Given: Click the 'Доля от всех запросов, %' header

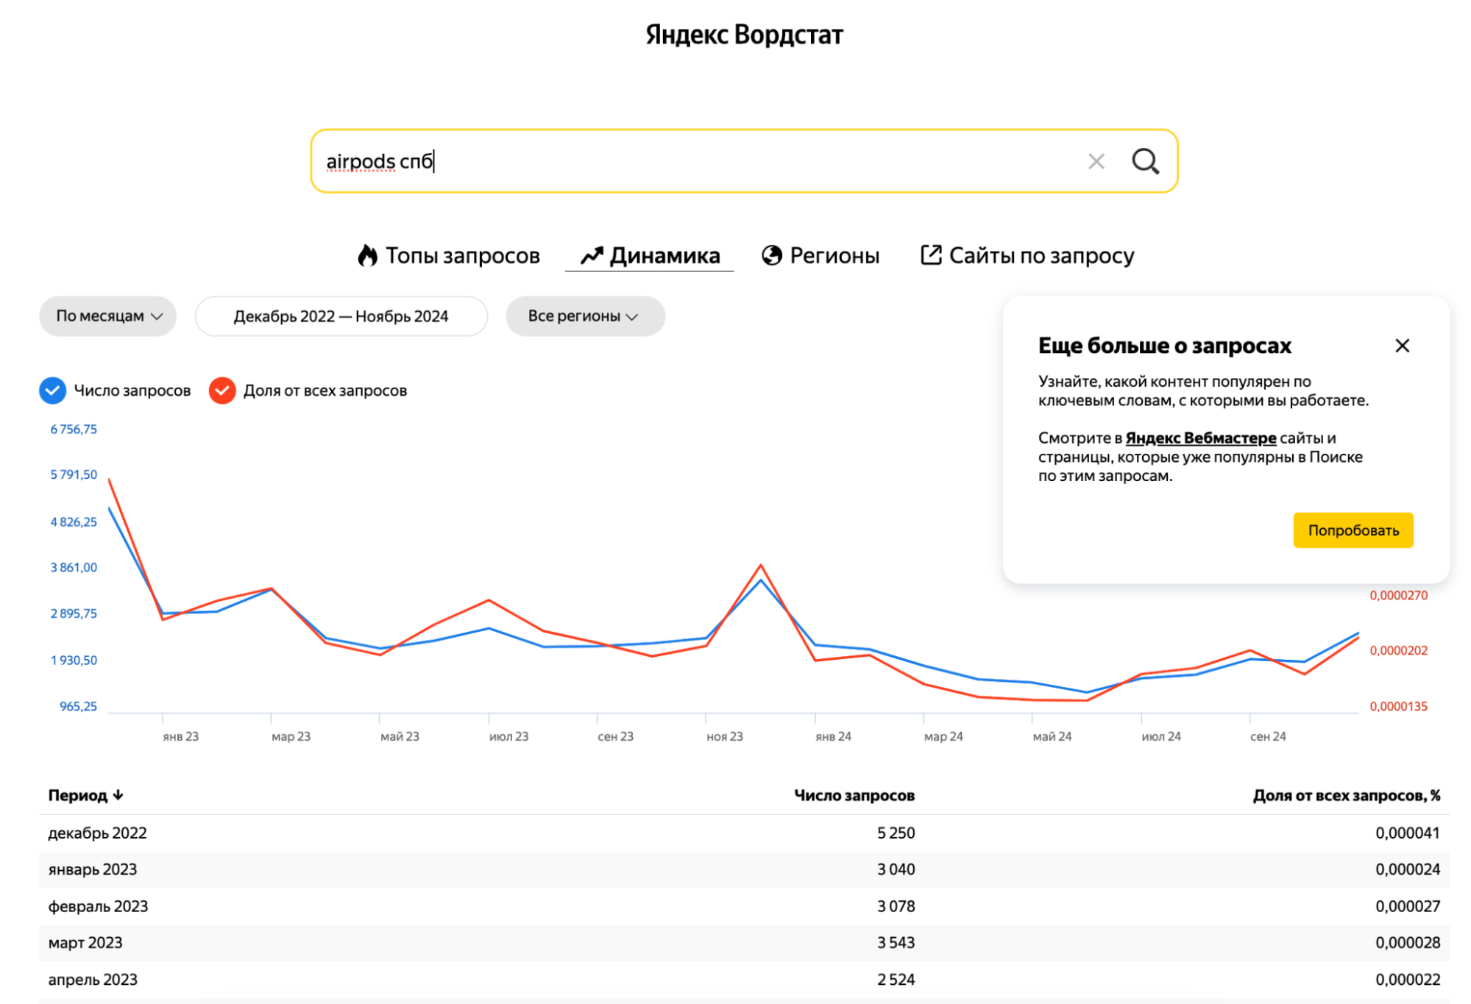Looking at the screenshot, I should point(1347,795).
